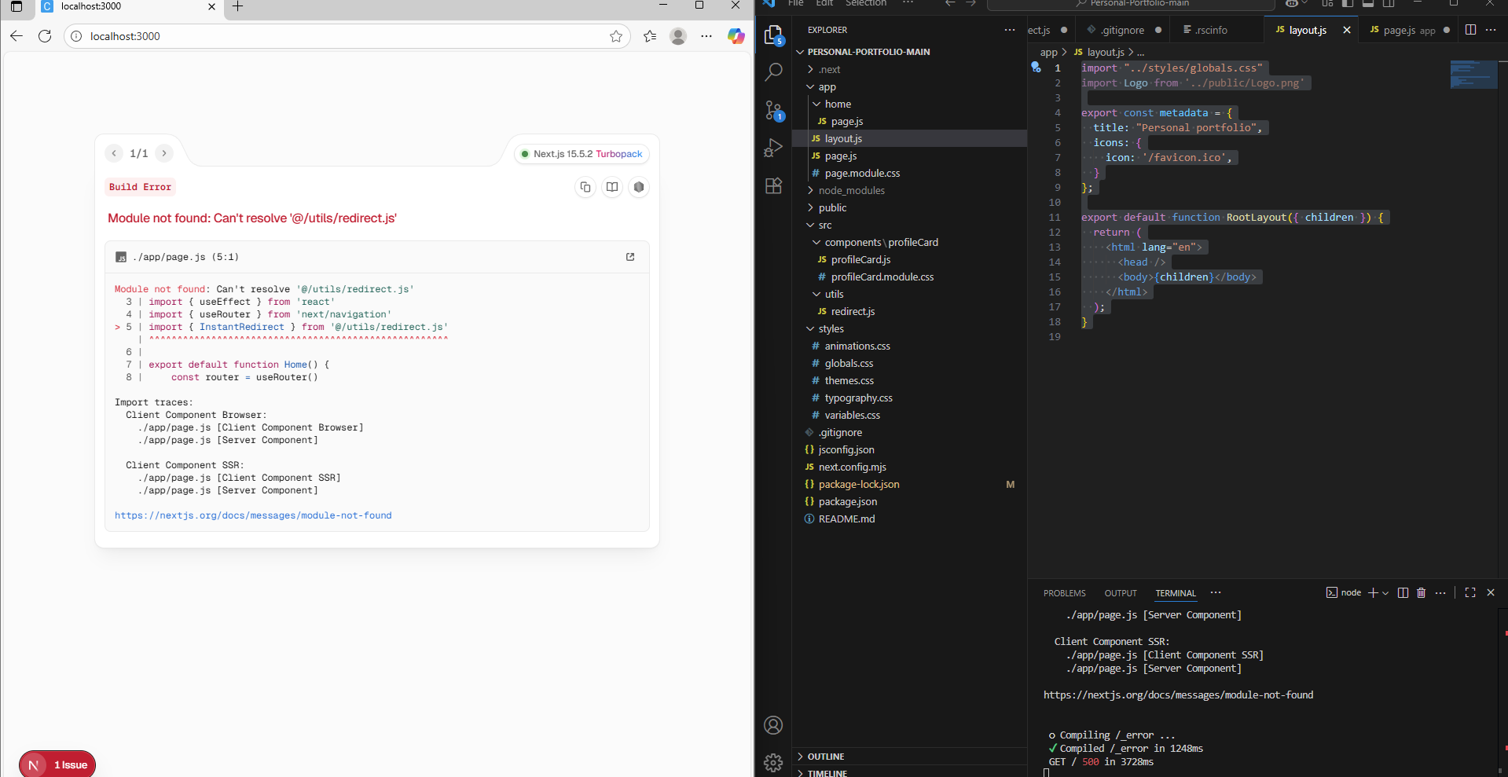Refresh the localhost:3000 browser page
The width and height of the screenshot is (1508, 777).
pos(45,36)
